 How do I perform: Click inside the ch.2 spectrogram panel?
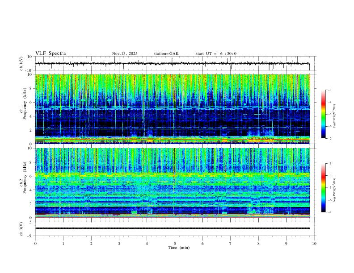click(172, 183)
